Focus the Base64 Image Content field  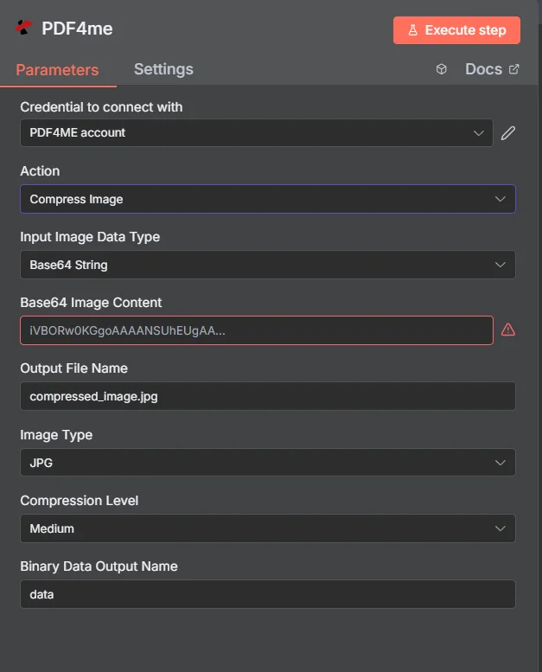click(257, 330)
